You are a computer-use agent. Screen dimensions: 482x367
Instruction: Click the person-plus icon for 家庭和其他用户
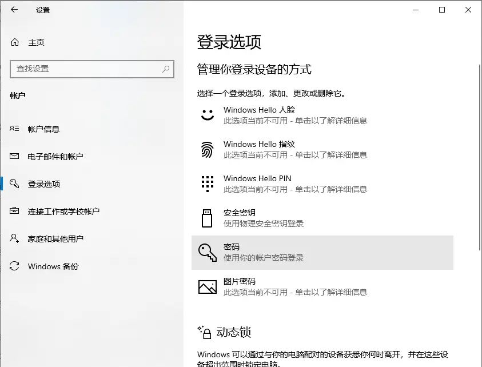tap(14, 238)
